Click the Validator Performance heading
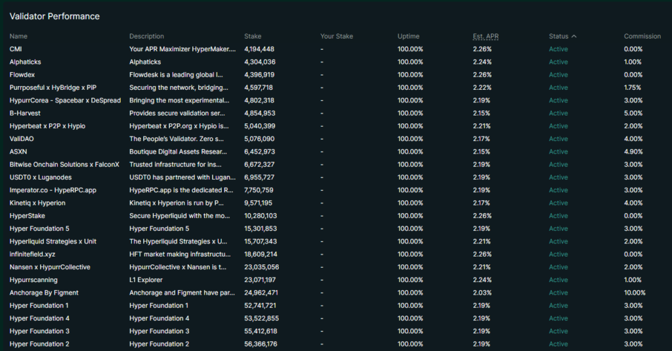Viewport: 672px width, 351px height. [x=54, y=16]
